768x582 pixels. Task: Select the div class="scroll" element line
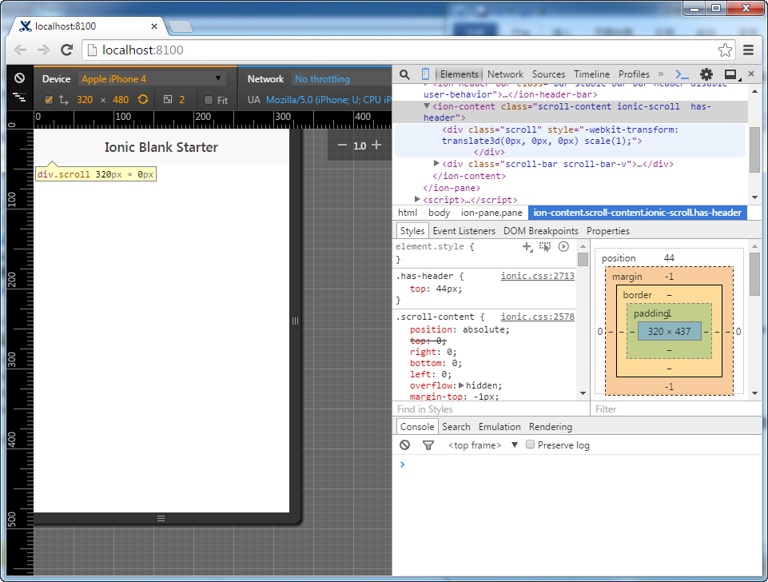(x=570, y=141)
